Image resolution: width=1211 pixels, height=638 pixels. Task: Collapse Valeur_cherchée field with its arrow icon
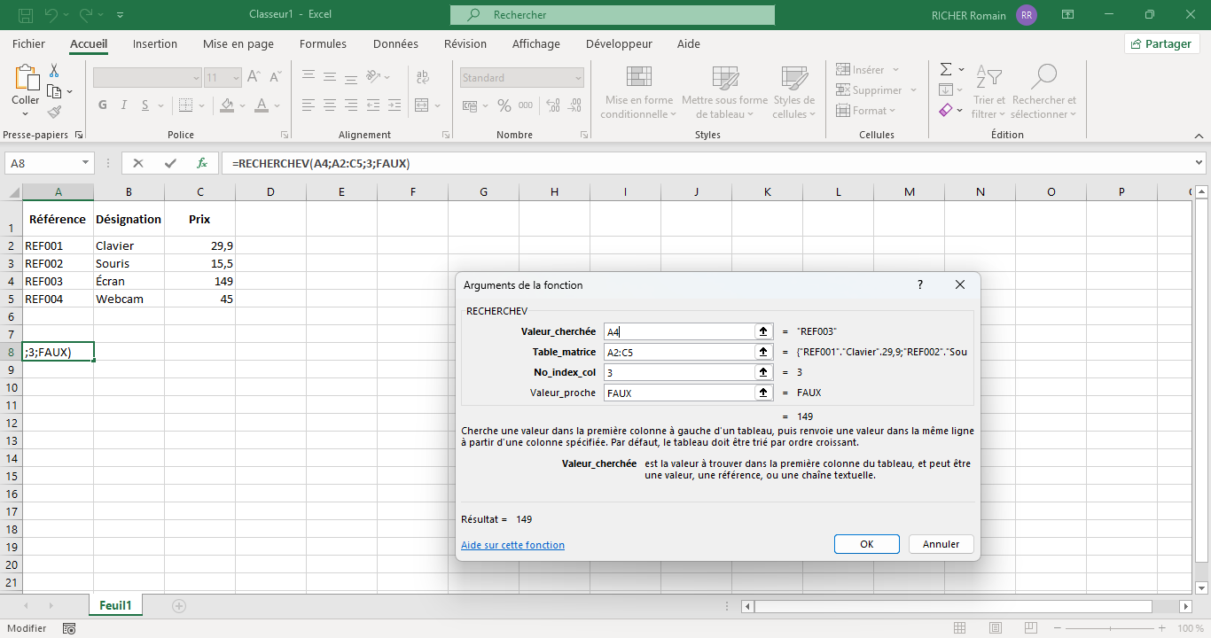[762, 331]
